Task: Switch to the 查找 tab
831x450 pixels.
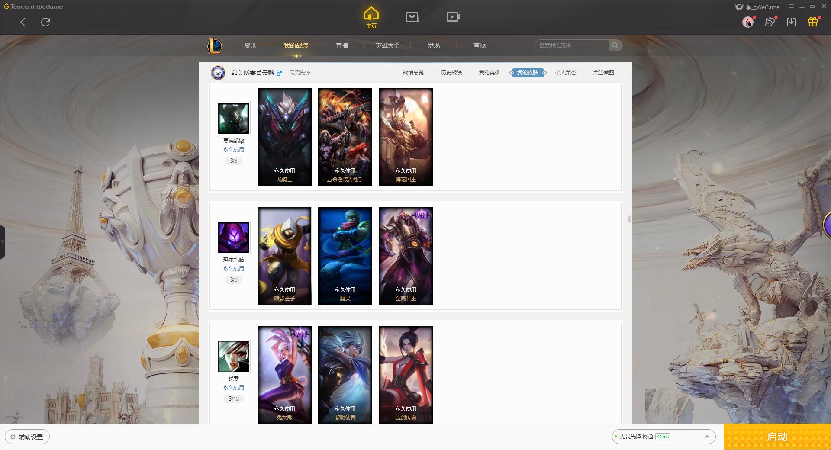Action: pos(480,45)
